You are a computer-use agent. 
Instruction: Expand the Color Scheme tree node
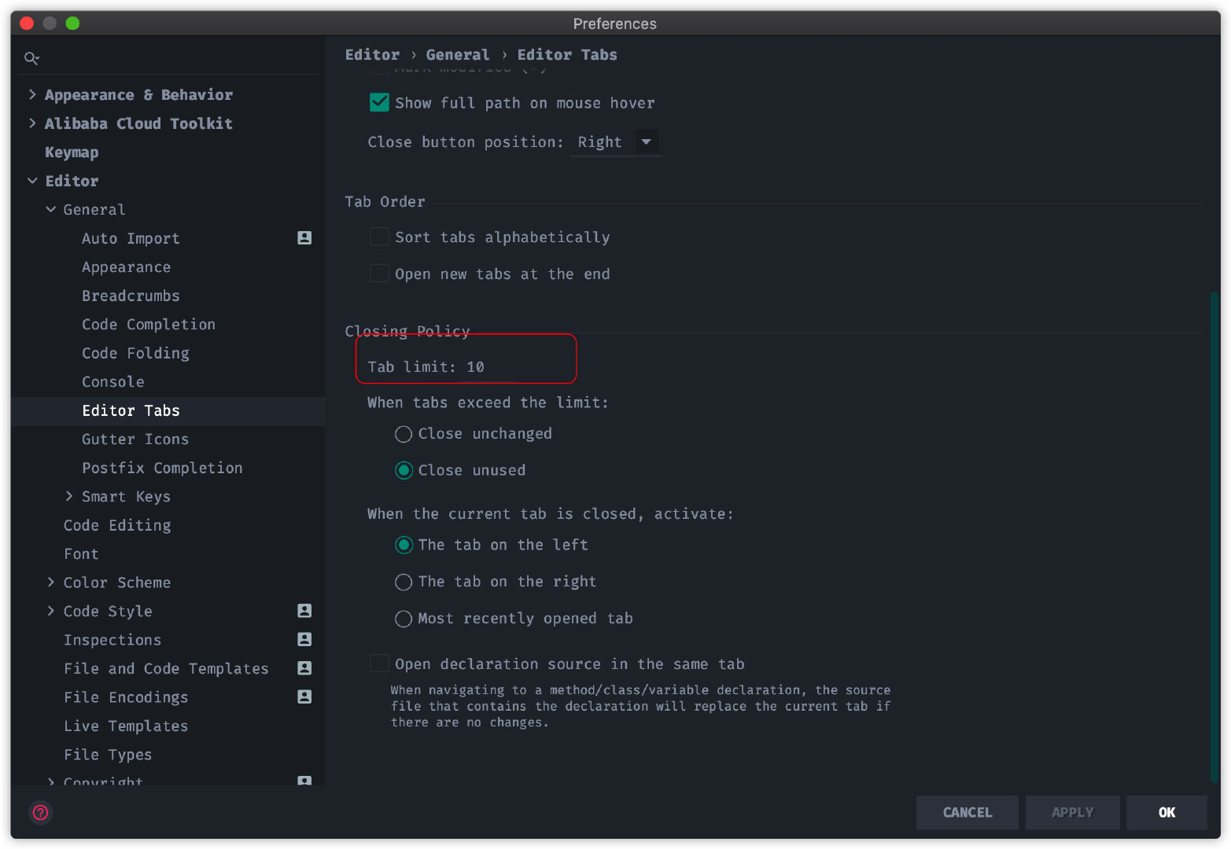point(51,582)
